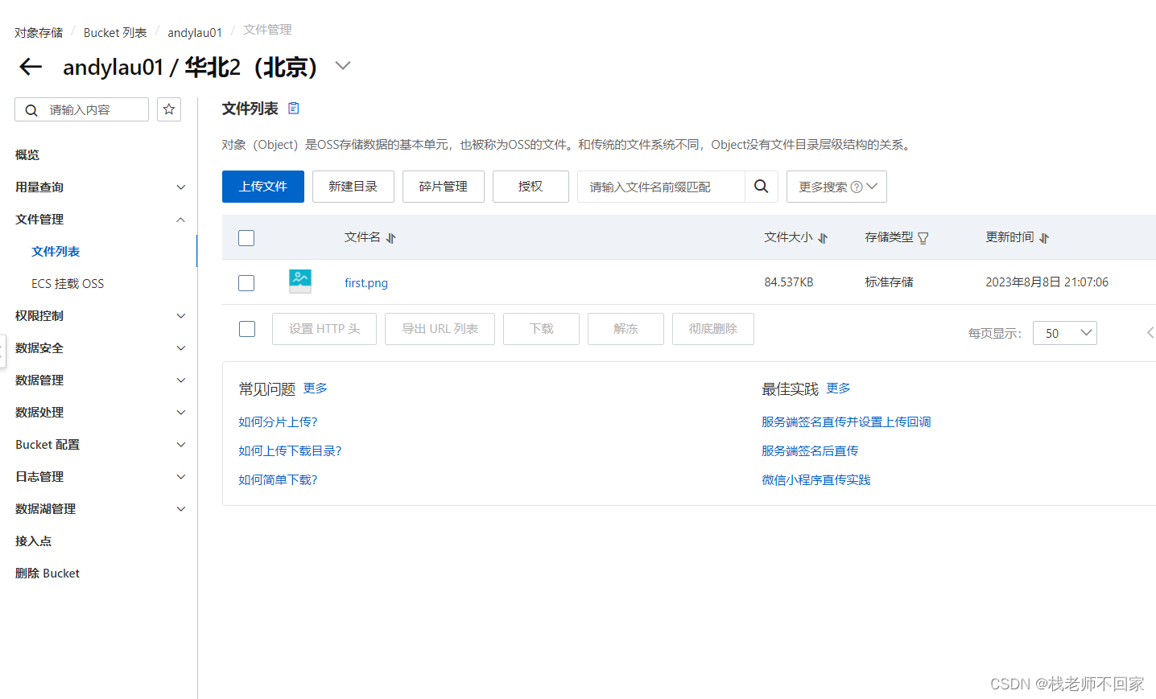Check the box for first.png row
Screen dimensions: 1156x699
246,283
